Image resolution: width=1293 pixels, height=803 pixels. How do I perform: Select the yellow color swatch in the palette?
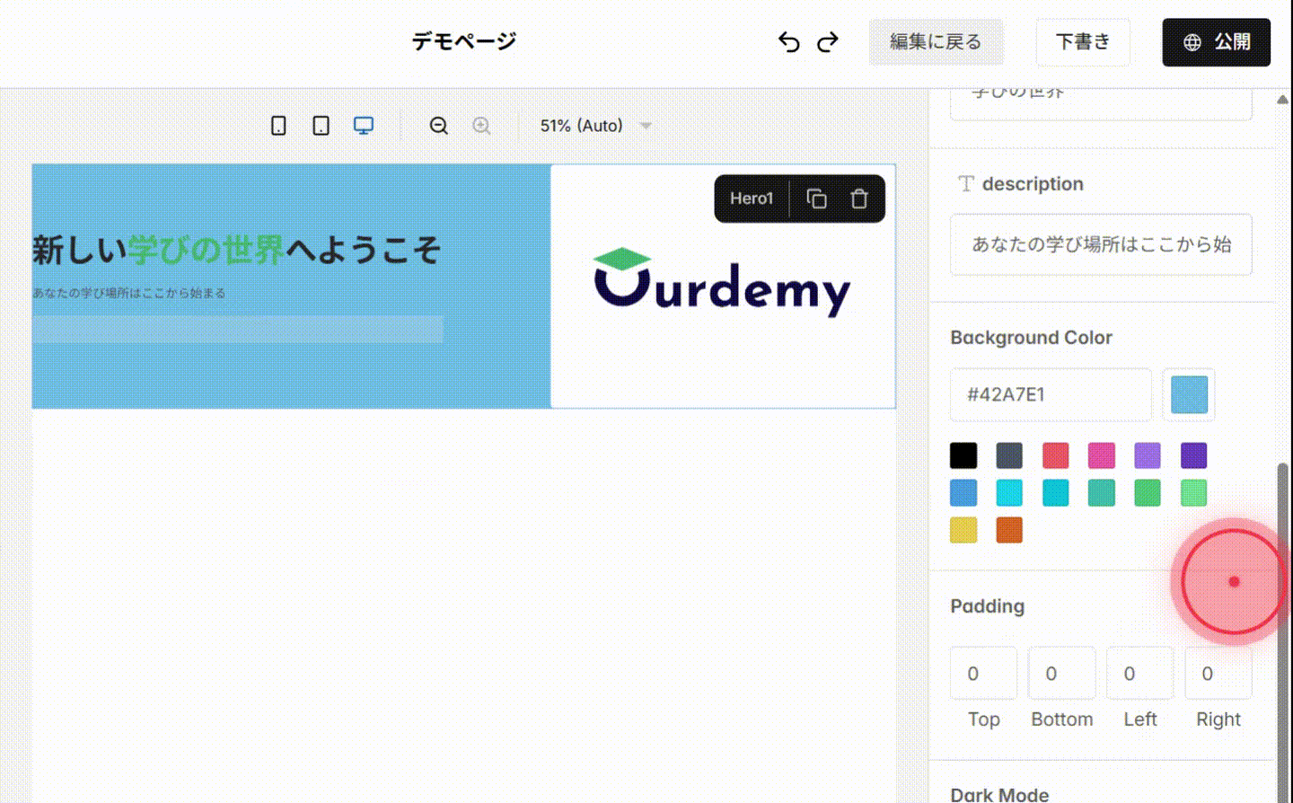[963, 530]
